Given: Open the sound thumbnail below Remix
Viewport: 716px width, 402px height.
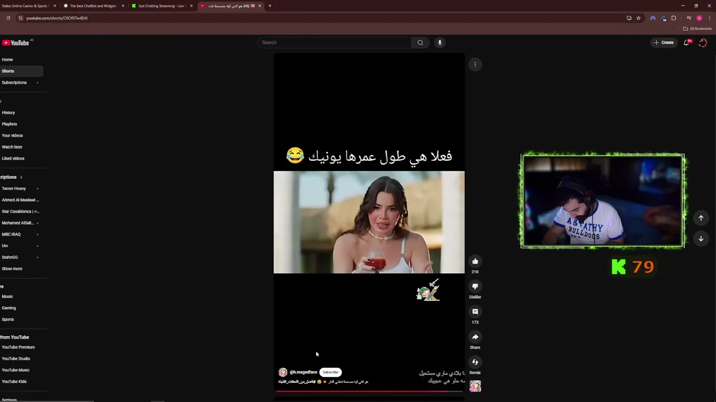Looking at the screenshot, I should tap(475, 386).
